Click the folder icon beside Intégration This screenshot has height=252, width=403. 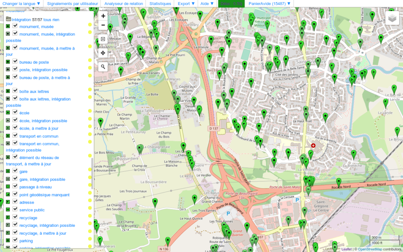click(8, 19)
